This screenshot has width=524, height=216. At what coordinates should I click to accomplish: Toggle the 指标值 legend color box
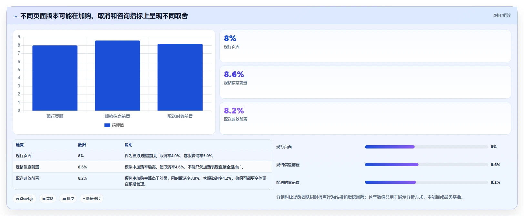(x=107, y=125)
